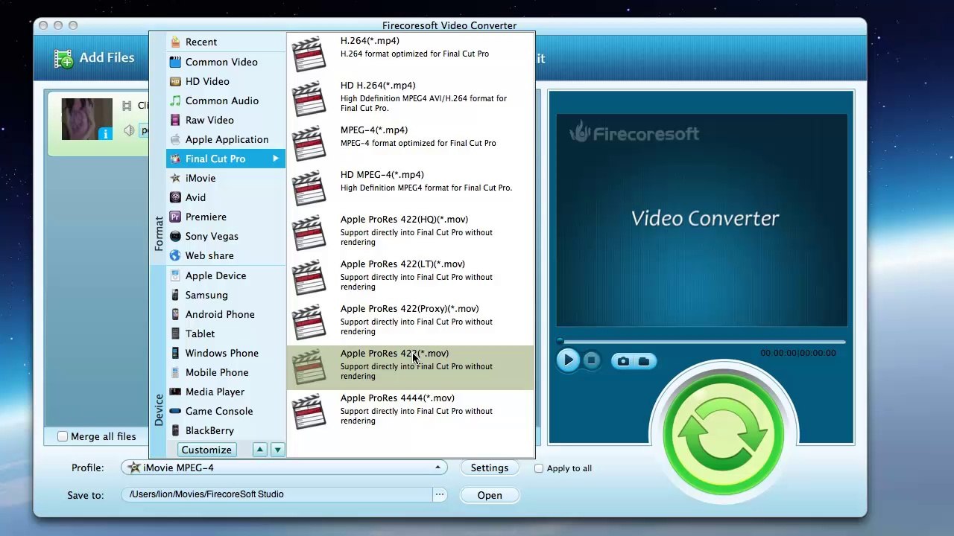This screenshot has width=954, height=536.
Task: Click the category list up arrow
Action: tap(259, 450)
